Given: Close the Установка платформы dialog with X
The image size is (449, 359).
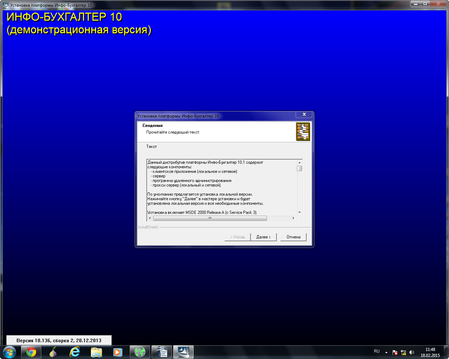Looking at the screenshot, I should [304, 114].
